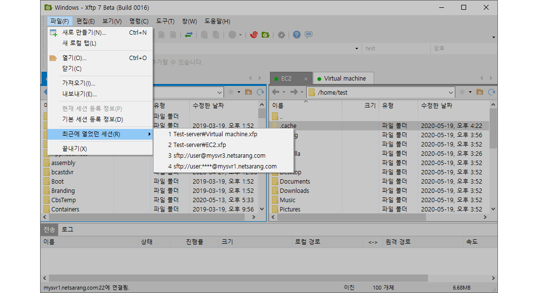The height and width of the screenshot is (293, 538).
Task: Switch to the 전송 tab
Action: (49, 230)
